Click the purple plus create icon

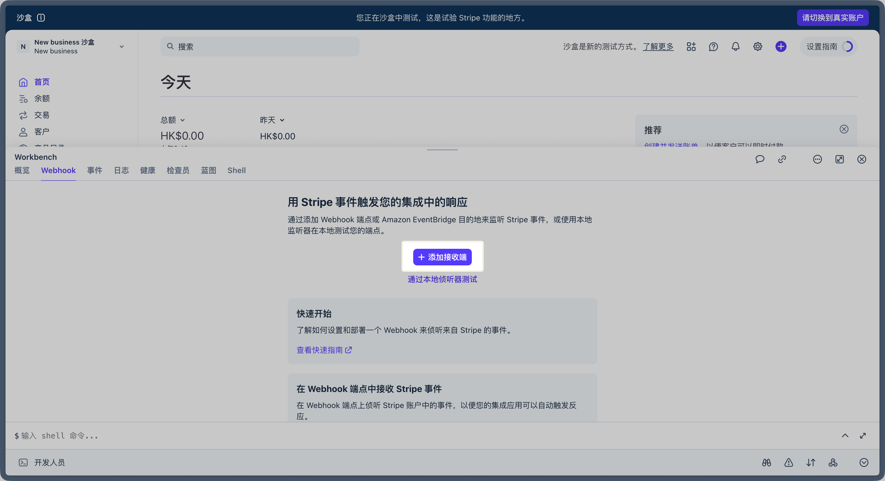click(780, 46)
